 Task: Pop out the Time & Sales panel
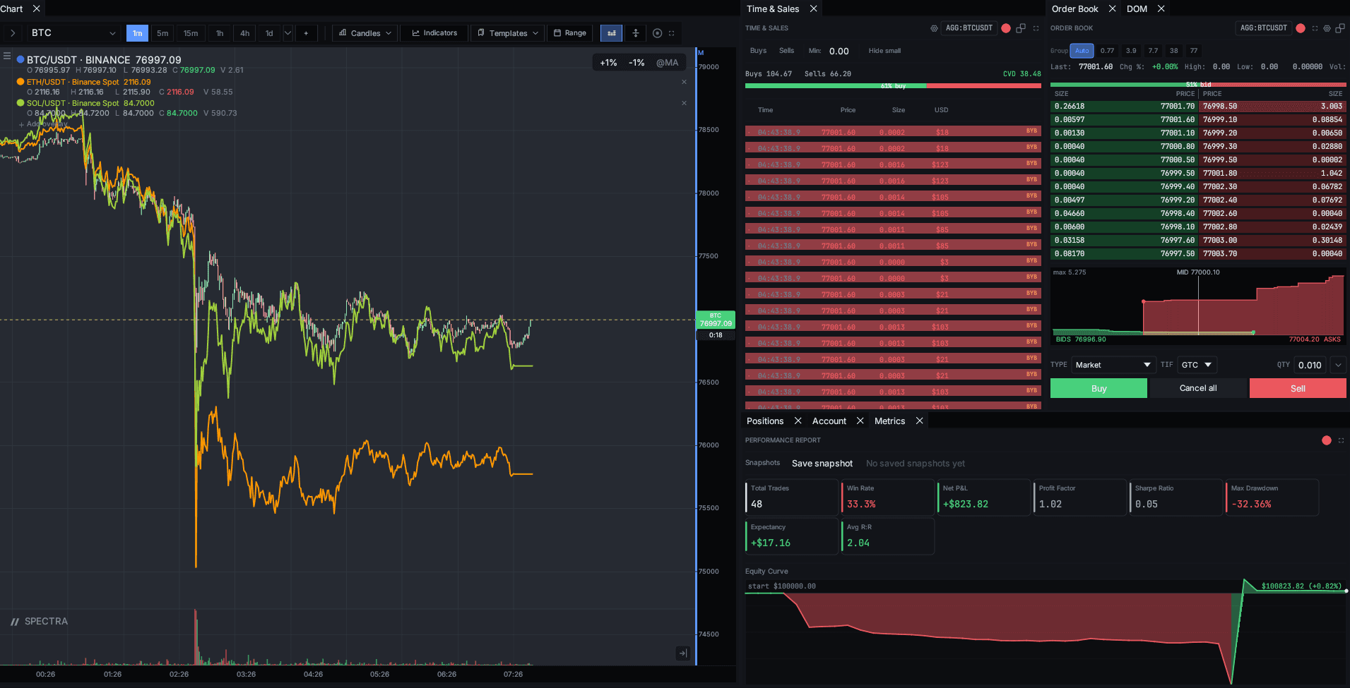click(x=1021, y=28)
